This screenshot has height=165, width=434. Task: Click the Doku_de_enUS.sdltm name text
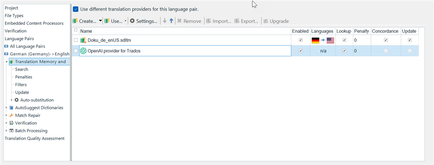(109, 40)
